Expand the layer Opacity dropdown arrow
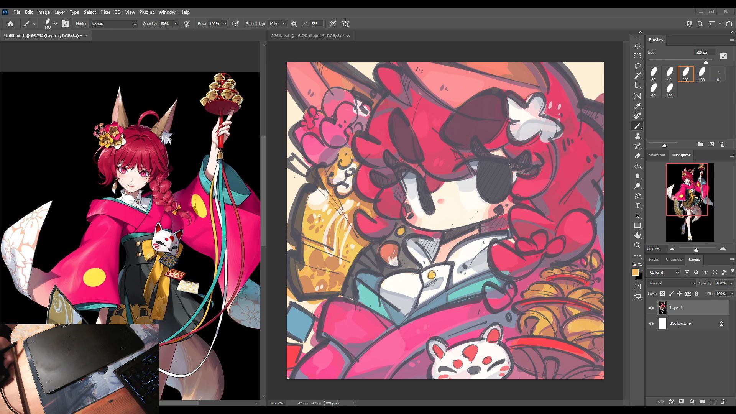Viewport: 736px width, 414px height. click(x=731, y=283)
